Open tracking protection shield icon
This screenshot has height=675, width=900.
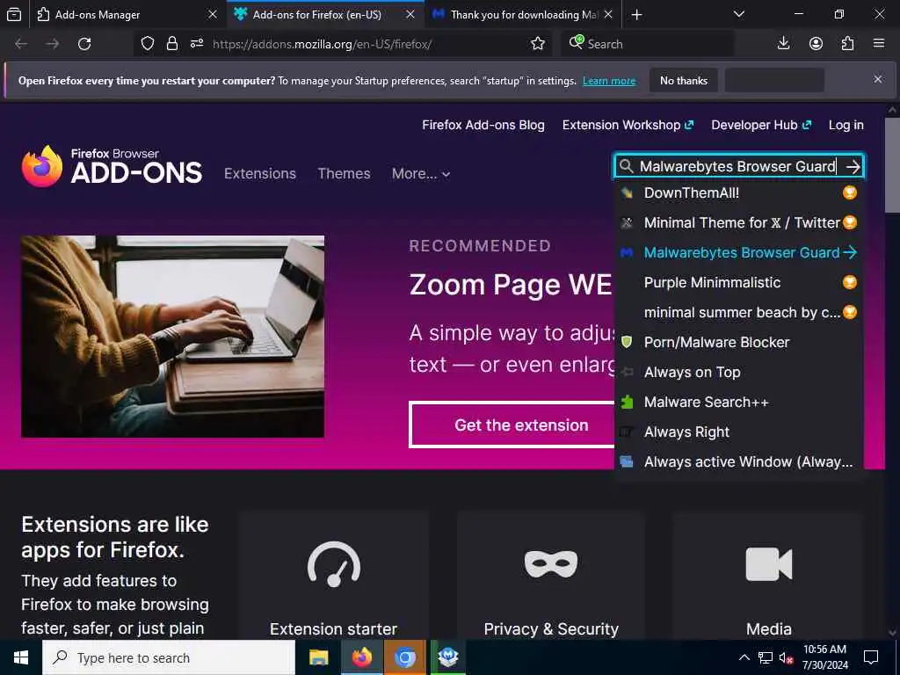click(x=148, y=44)
